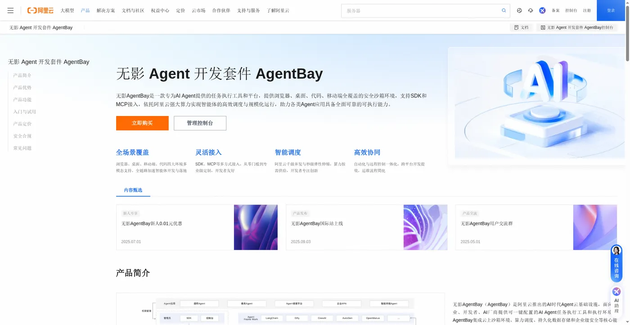Click sidebar title 无影 Agent 开发套件 AgentBay
Image resolution: width=630 pixels, height=325 pixels.
pos(49,62)
